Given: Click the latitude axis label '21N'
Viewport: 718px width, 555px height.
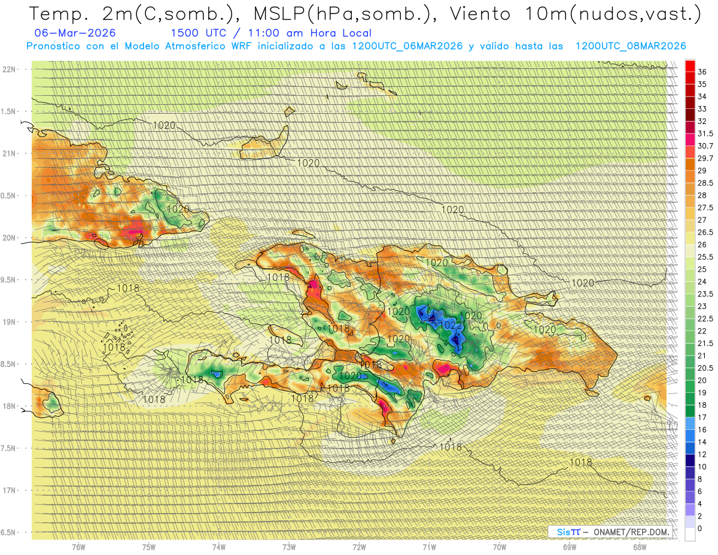Looking at the screenshot, I should [x=10, y=154].
